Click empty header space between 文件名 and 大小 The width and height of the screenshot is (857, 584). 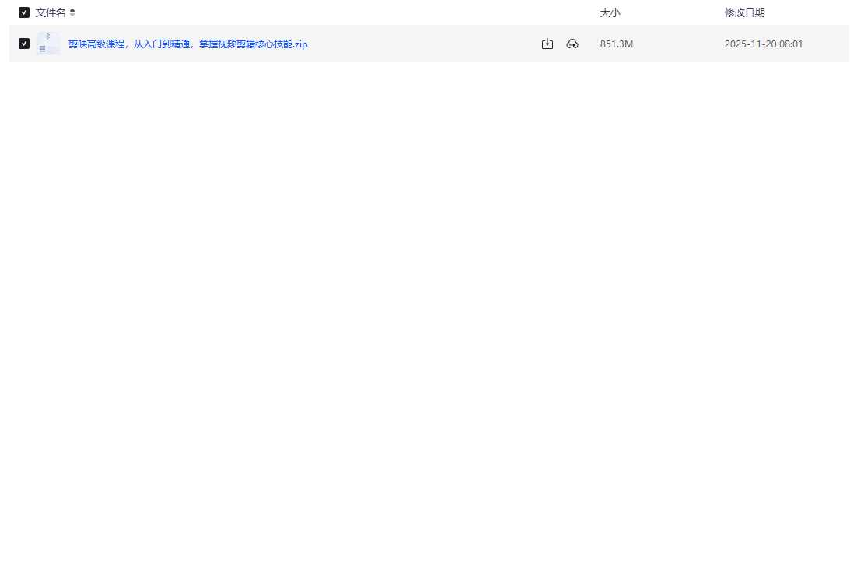tap(334, 12)
